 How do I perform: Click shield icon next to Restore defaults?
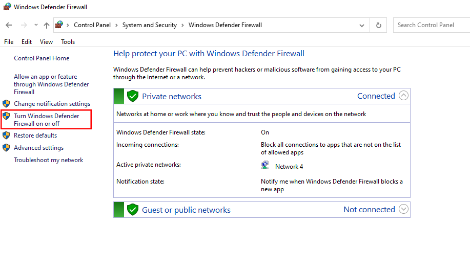coord(6,135)
